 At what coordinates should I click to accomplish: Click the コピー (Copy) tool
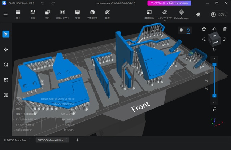point(48,14)
